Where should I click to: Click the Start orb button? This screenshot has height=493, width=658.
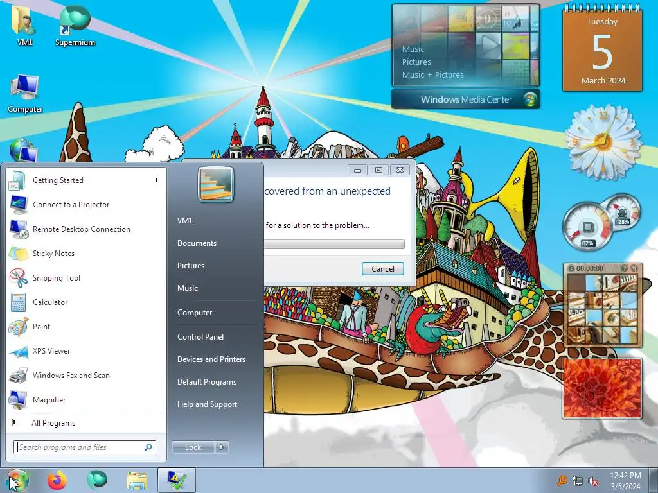coord(17,480)
